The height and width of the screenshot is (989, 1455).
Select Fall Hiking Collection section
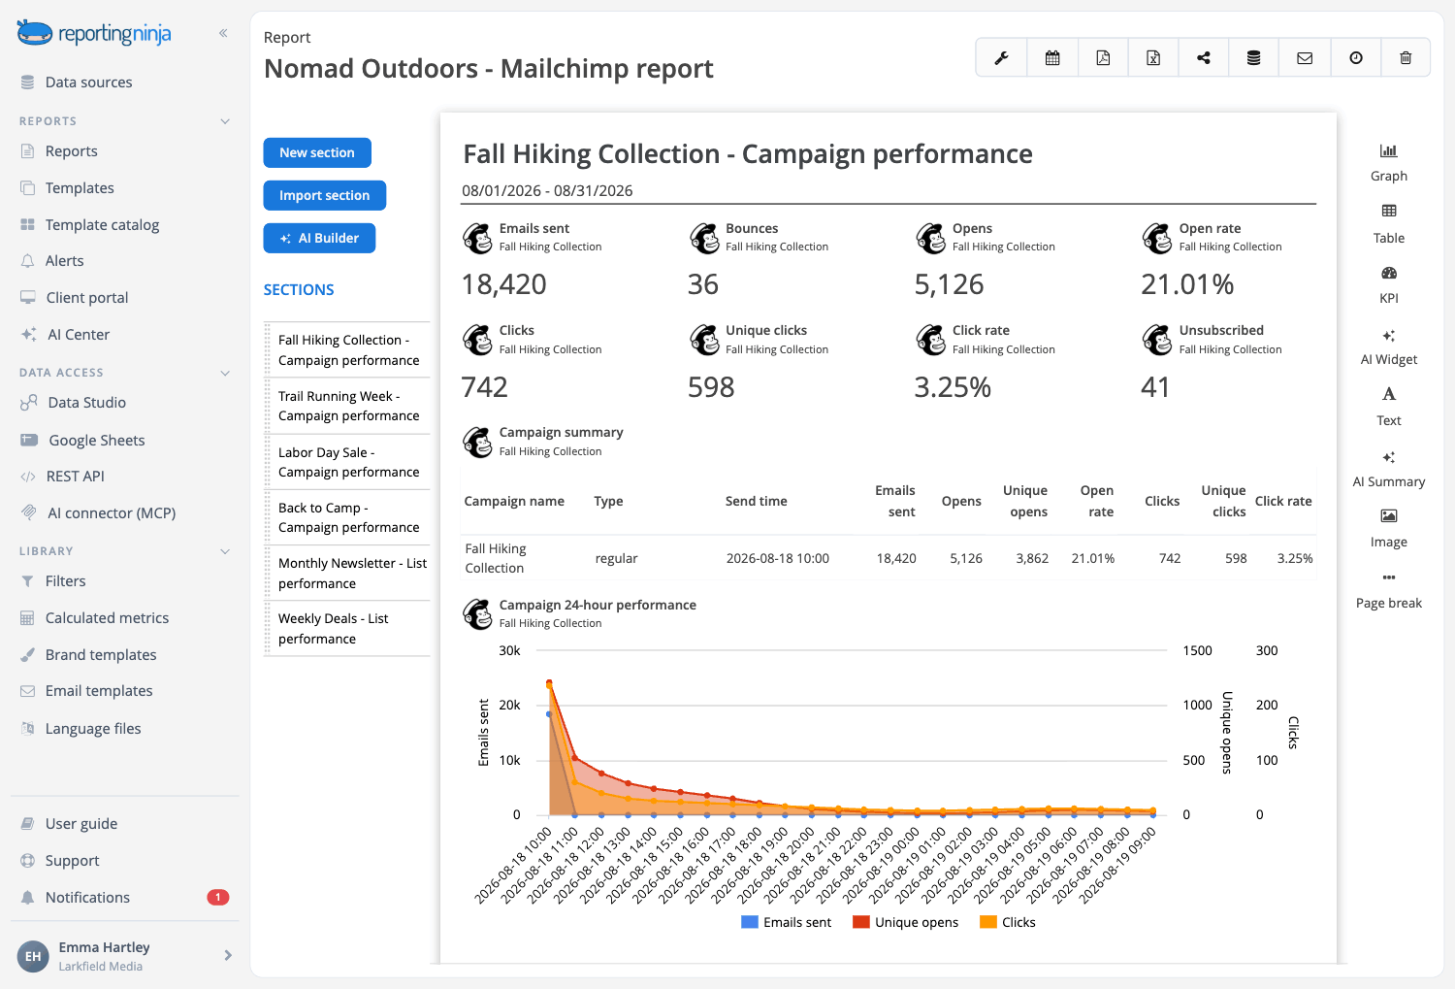coord(347,350)
